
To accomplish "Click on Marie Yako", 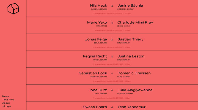I will click(x=97, y=23).
